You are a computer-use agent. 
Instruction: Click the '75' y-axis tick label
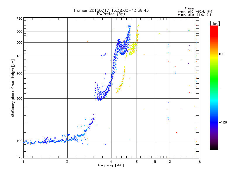coord(20,157)
